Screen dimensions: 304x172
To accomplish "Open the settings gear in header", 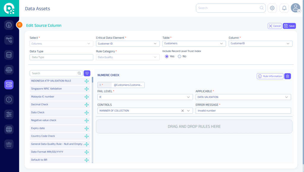I will coord(272,8).
